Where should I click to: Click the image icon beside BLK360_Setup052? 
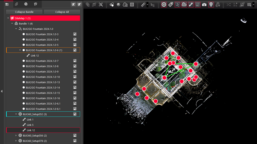75,114
